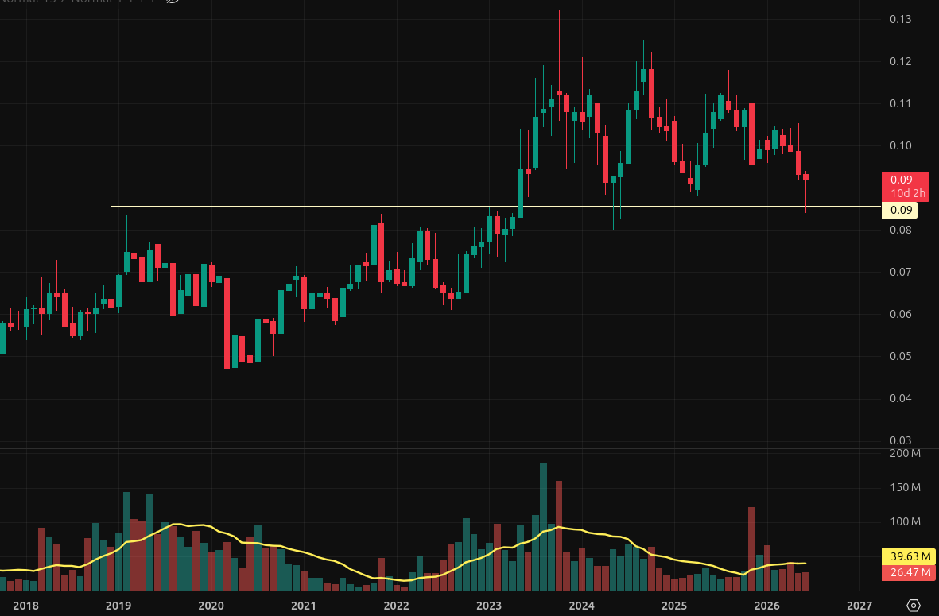Viewport: 939px width, 616px height.
Task: Click the 0.04 price axis label
Action: [901, 398]
